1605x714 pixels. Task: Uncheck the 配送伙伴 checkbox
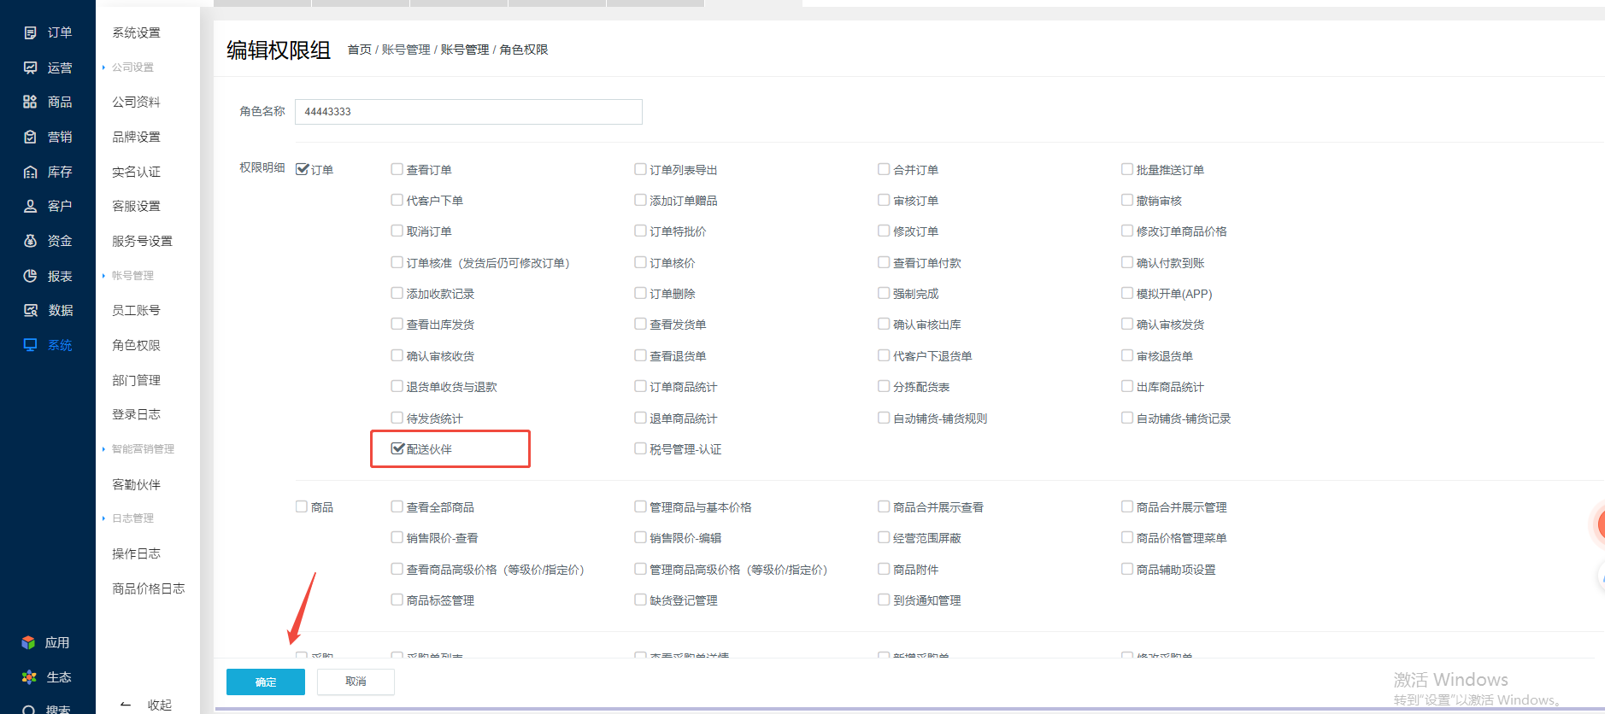point(397,448)
